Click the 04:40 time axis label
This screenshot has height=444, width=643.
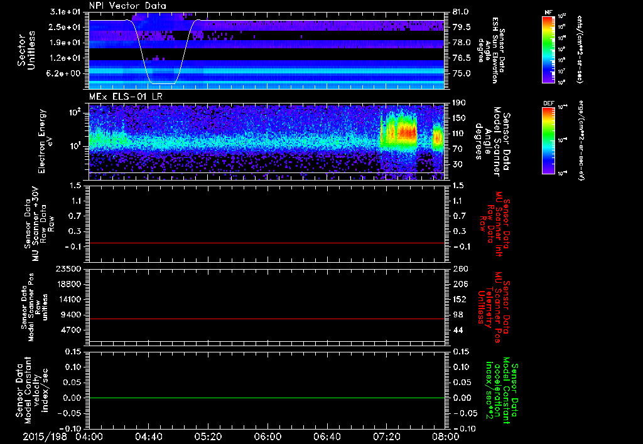click(x=148, y=436)
